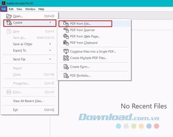Open the Edit menu

[x=11, y=9]
